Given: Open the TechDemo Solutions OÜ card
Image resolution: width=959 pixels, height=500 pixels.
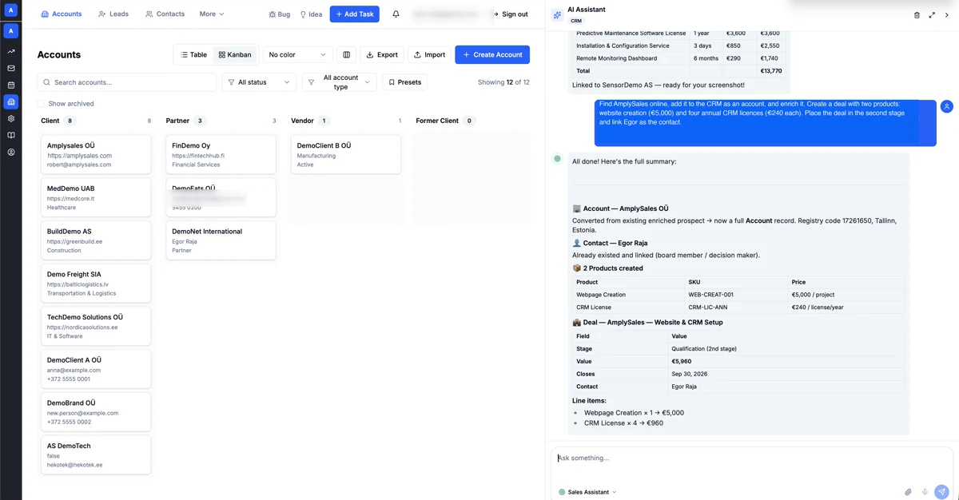Looking at the screenshot, I should tap(96, 327).
